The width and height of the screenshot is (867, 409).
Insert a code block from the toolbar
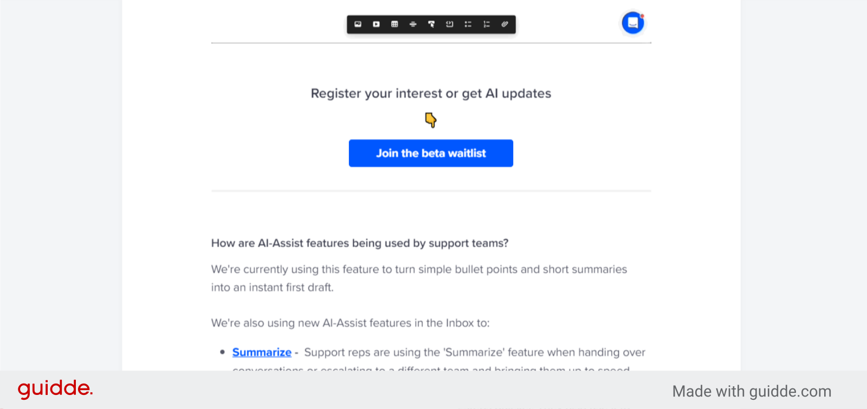(x=450, y=24)
